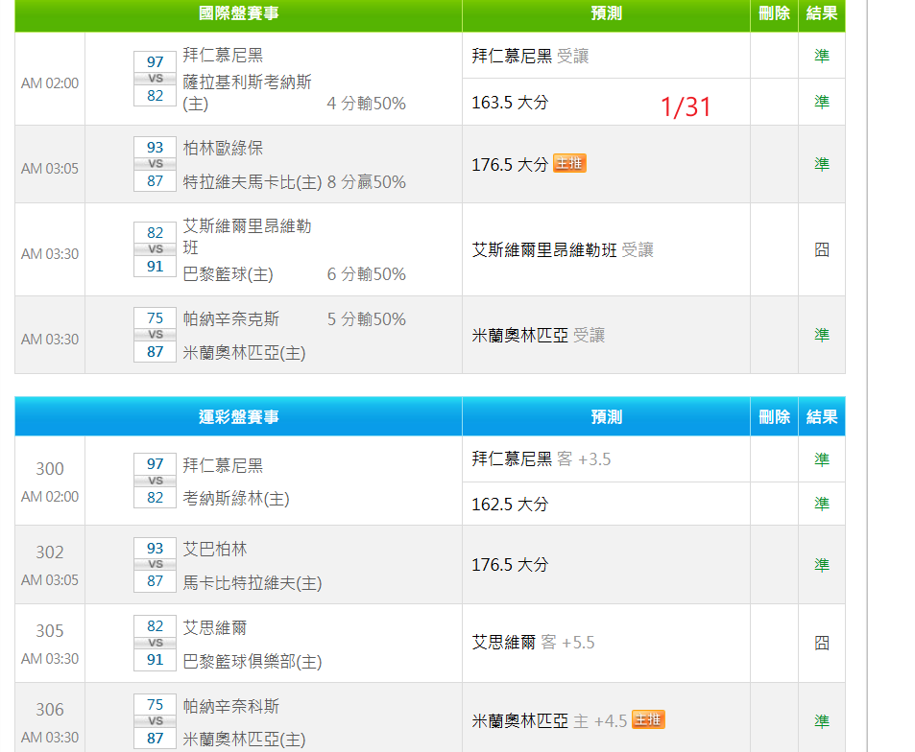Select the prediction 拜仁慕尼黑 受讓
This screenshot has width=915, height=752.
point(530,56)
